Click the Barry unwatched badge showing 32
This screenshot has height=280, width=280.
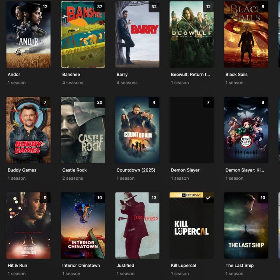pos(154,7)
